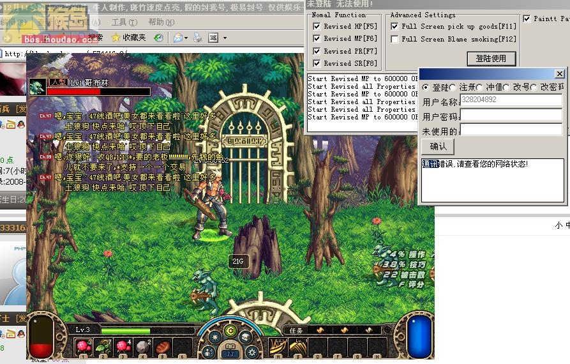The image size is (570, 364).
Task: Select the 冲值 radio option
Action: pyautogui.click(x=479, y=87)
